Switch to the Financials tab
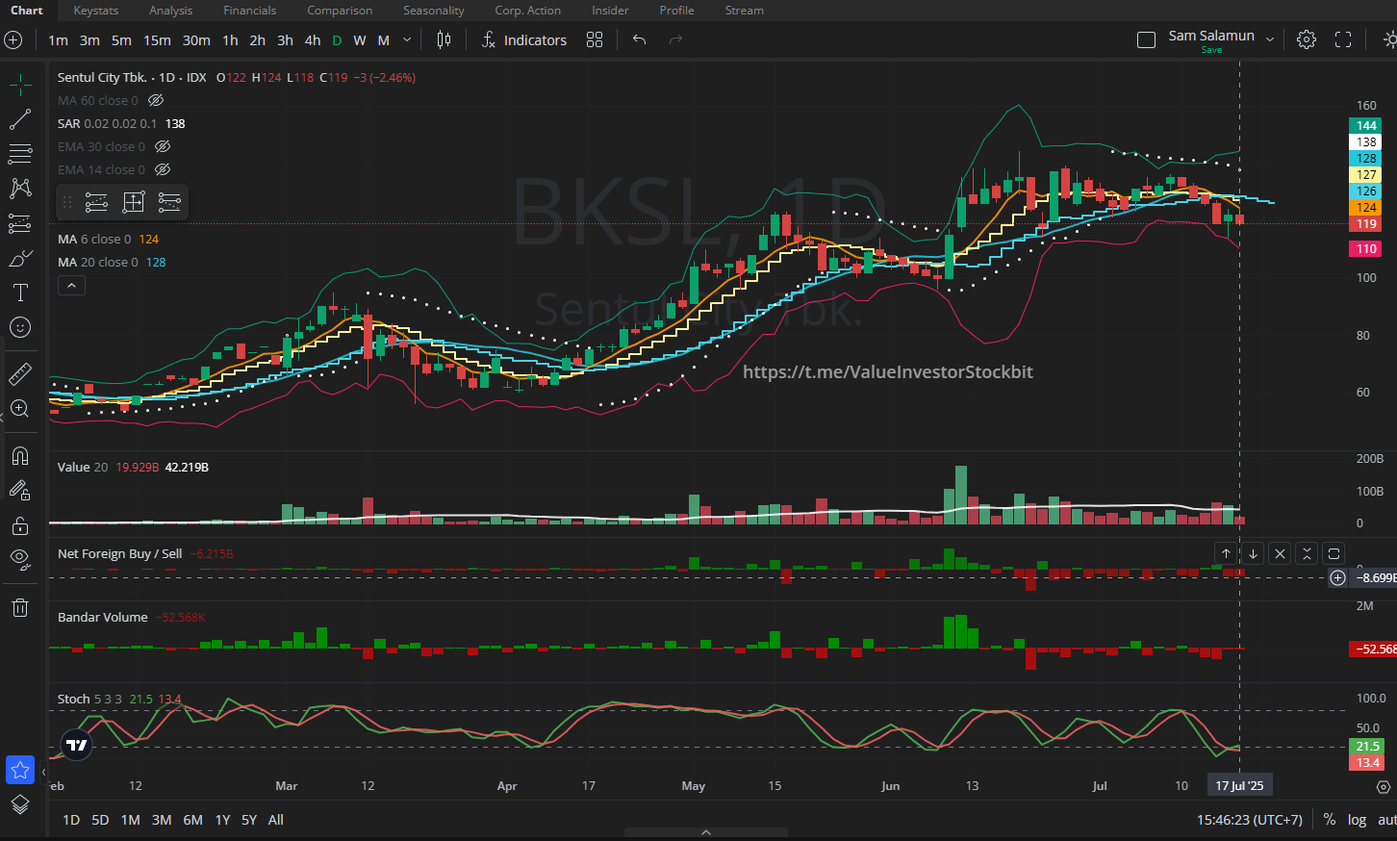1397x841 pixels. pos(249,11)
